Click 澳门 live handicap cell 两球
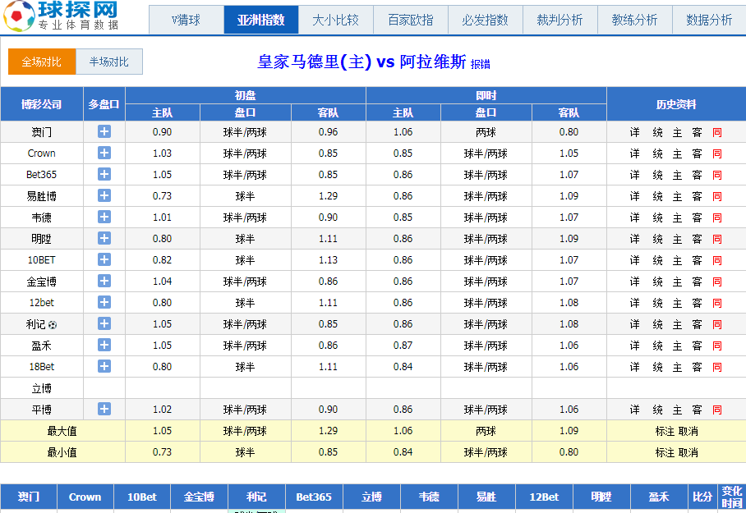The image size is (746, 513). pyautogui.click(x=486, y=132)
